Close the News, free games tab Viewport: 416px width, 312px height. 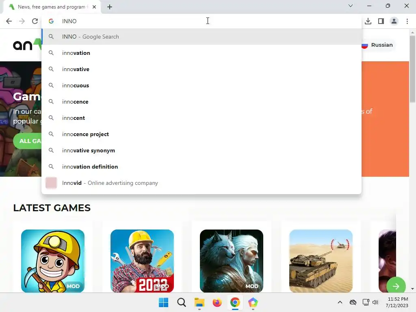[x=94, y=7]
